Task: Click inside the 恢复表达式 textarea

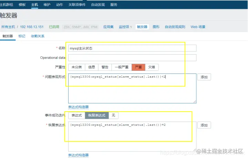Action: click(x=132, y=136)
